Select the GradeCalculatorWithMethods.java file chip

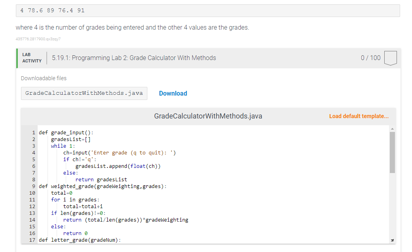pyautogui.click(x=84, y=93)
